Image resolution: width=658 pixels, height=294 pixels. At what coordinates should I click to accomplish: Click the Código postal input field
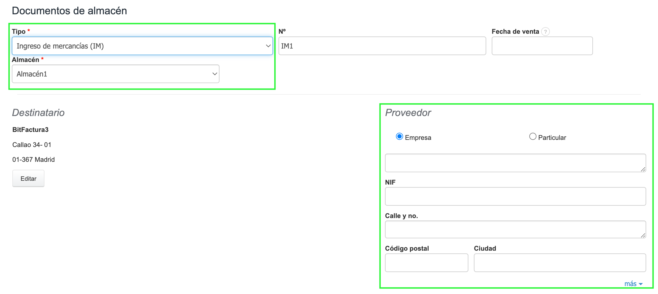tap(426, 263)
